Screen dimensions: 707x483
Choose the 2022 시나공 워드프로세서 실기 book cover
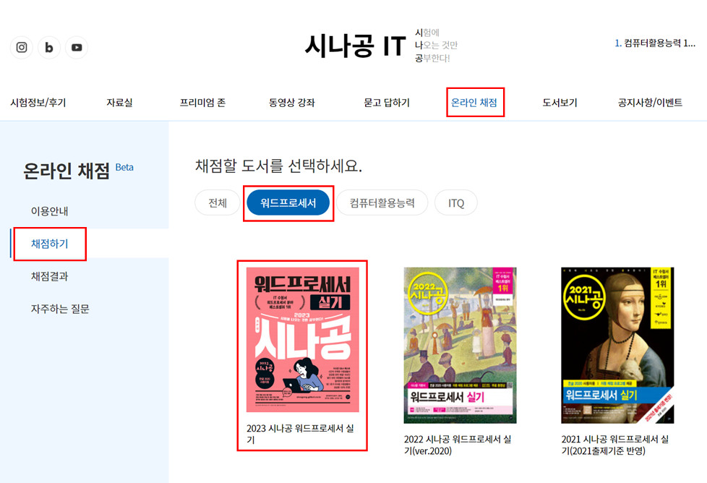(460, 346)
